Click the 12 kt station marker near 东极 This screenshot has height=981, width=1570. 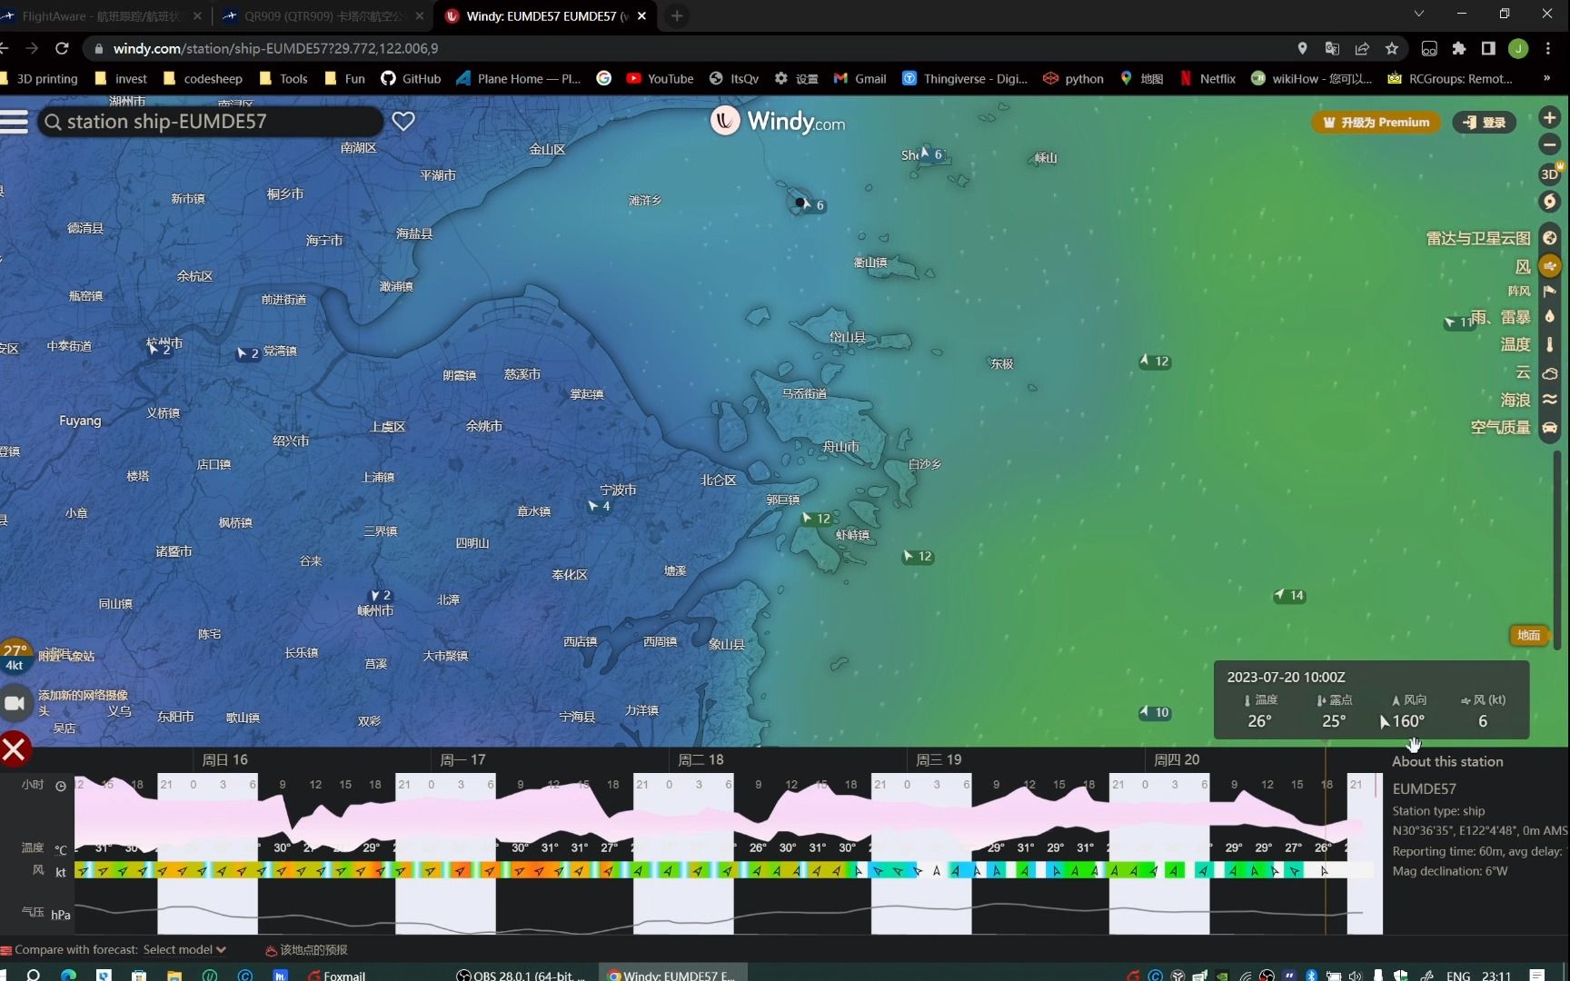pos(1155,362)
